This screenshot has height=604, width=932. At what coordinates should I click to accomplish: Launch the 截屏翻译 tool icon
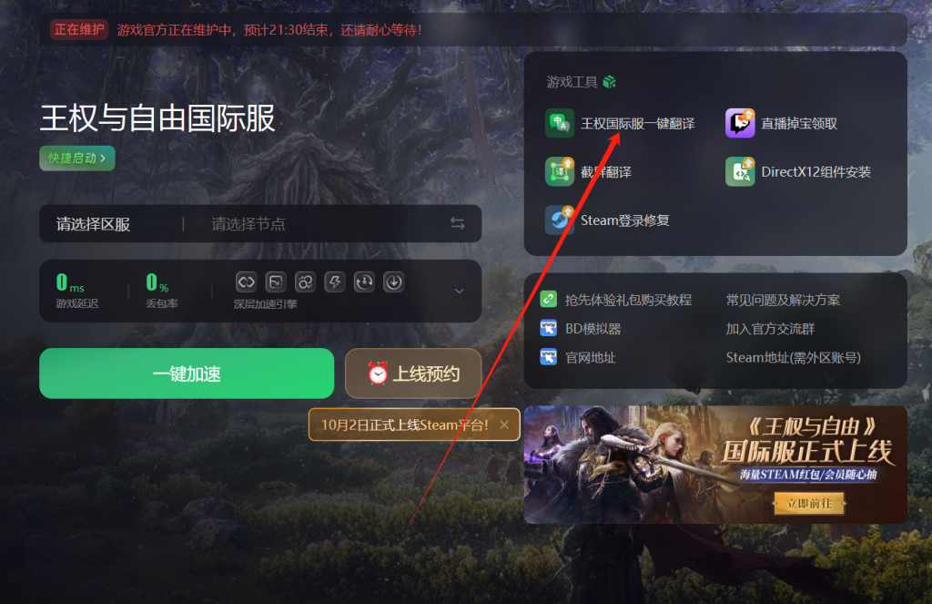pyautogui.click(x=560, y=172)
